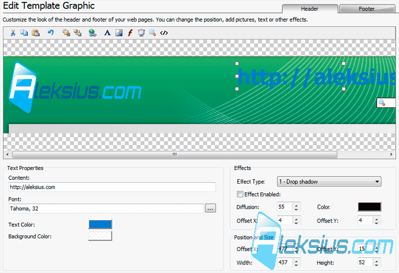Click the magnifier icon in header search box
Viewport: 399px width, 273px height.
(x=382, y=102)
